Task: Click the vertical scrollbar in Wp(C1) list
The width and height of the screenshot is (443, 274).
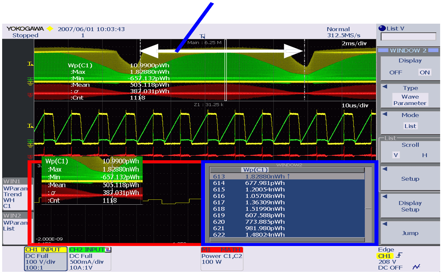Action: click(368, 208)
